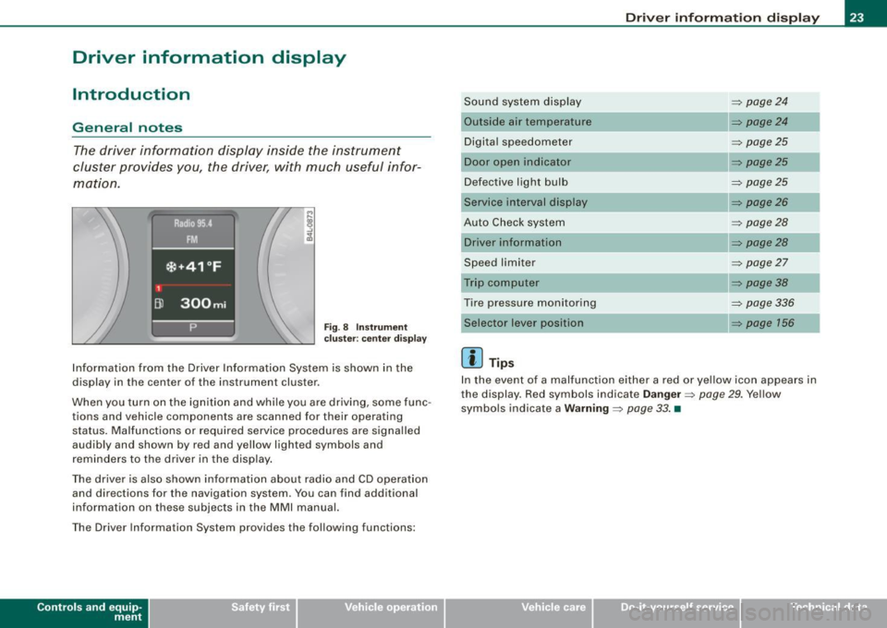Click Outside air temperature table row label
Image resolution: width=887 pixels, height=628 pixels.
(528, 122)
